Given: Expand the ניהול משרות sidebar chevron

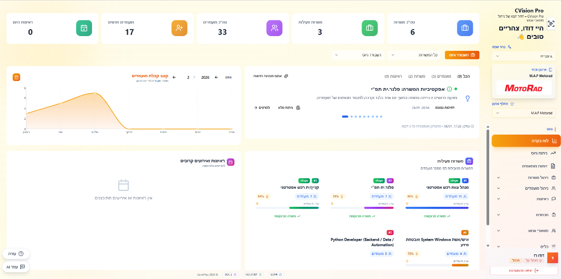Looking at the screenshot, I should pyautogui.click(x=497, y=178).
